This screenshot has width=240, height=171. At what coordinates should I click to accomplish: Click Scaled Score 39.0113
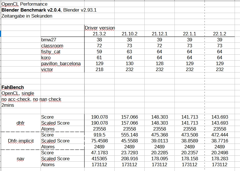[x=159, y=141]
